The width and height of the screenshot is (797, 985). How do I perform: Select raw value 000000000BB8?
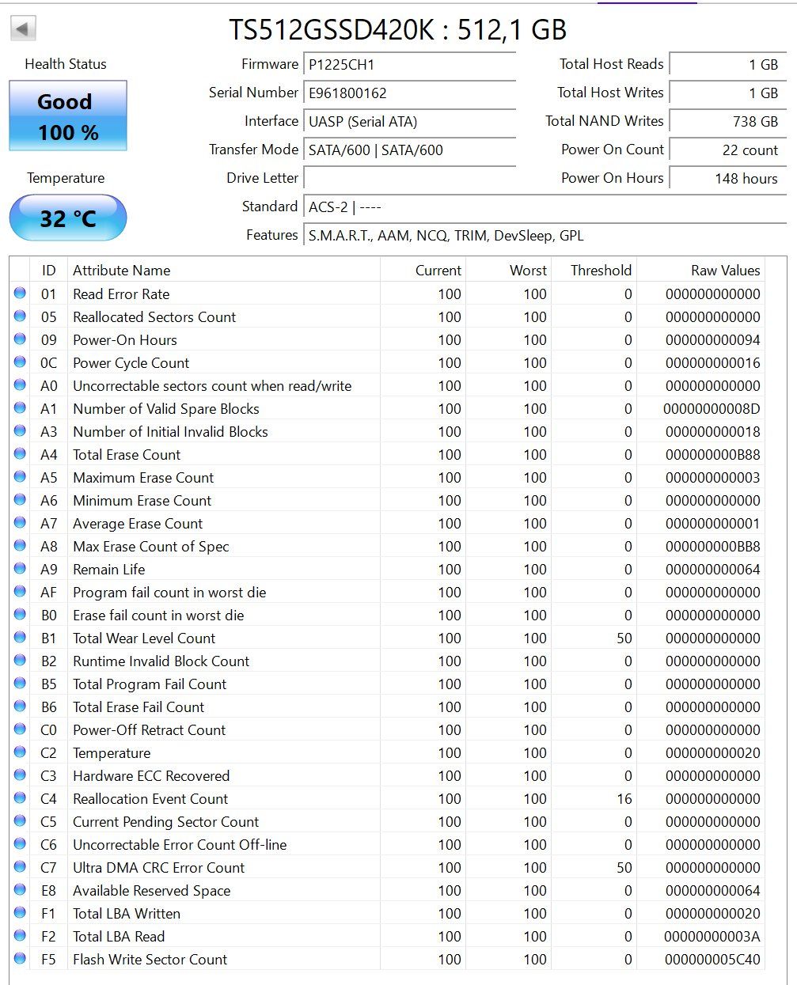coord(712,546)
